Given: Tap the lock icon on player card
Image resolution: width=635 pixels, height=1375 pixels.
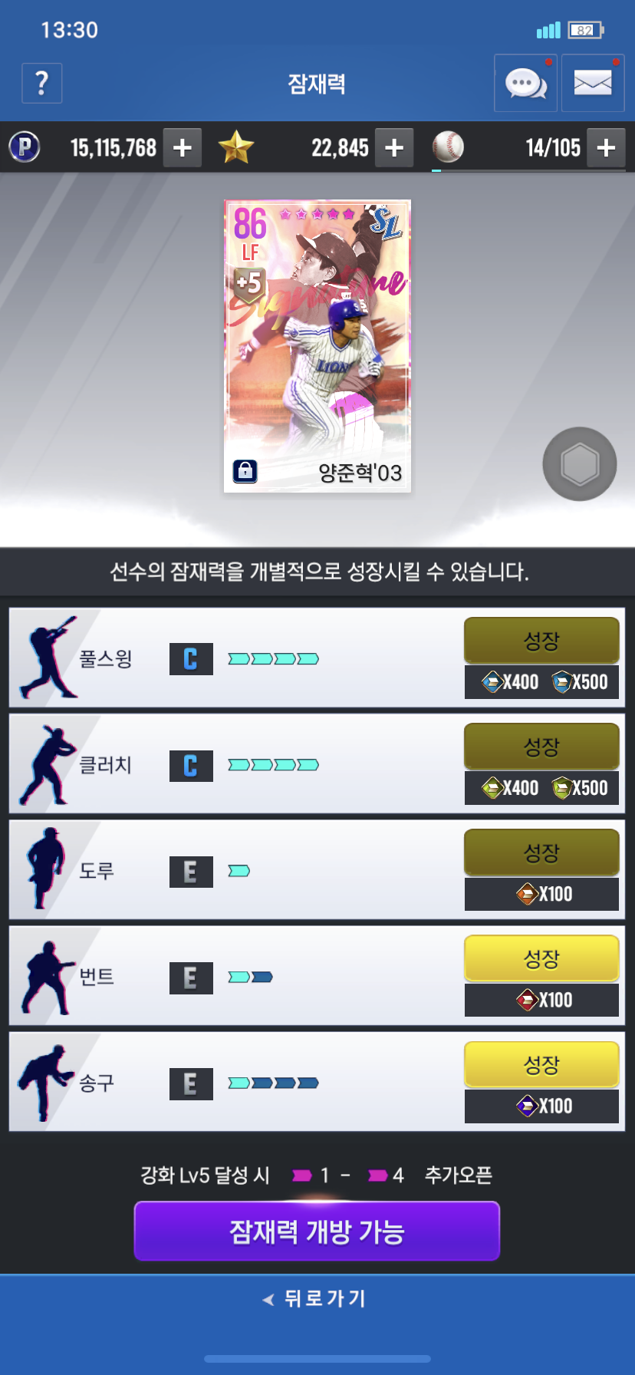Looking at the screenshot, I should click(x=245, y=470).
